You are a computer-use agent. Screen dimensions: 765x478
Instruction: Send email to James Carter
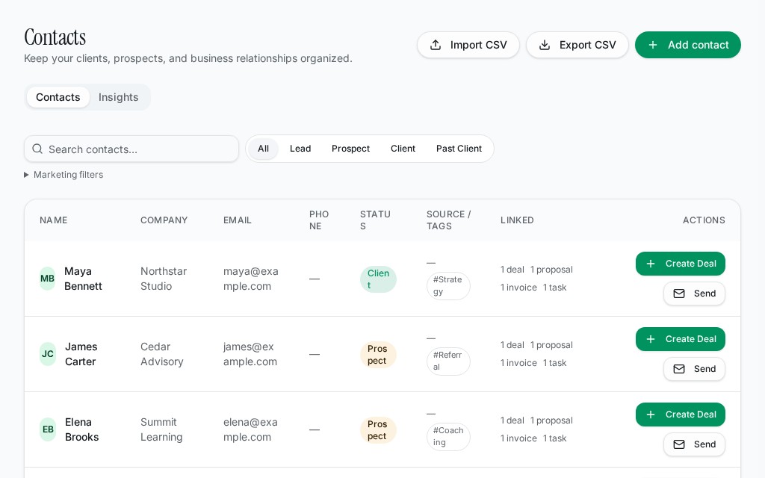(694, 369)
